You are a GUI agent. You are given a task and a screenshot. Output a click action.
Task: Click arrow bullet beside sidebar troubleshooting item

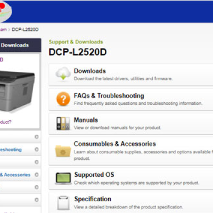point(37,150)
